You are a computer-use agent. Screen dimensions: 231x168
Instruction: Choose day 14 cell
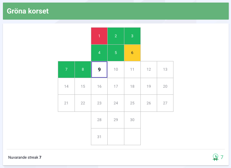coord(66,86)
